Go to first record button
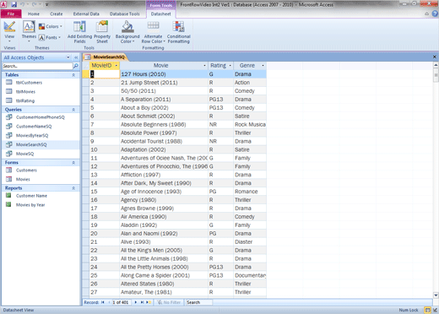 pyautogui.click(x=103, y=302)
